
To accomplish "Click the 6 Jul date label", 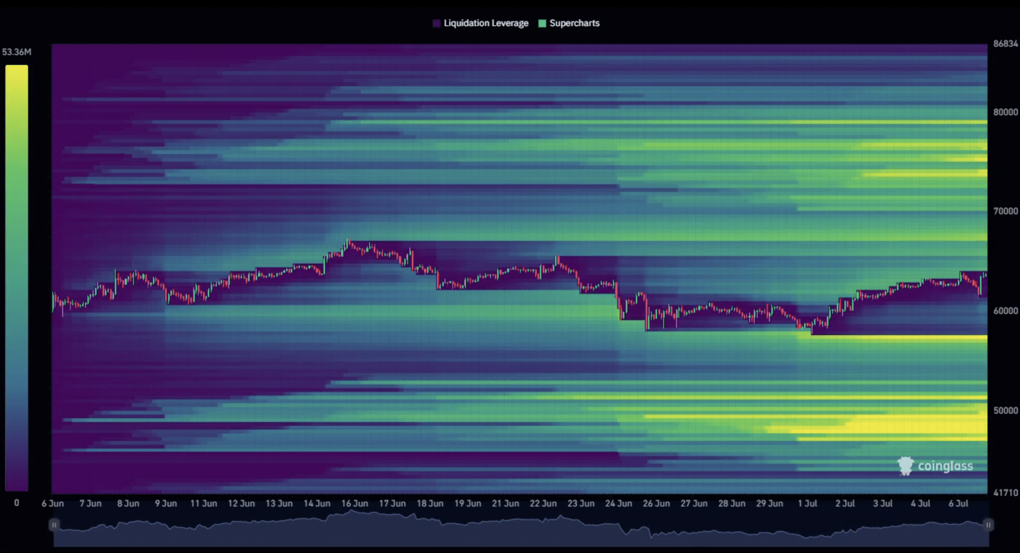I will (958, 504).
